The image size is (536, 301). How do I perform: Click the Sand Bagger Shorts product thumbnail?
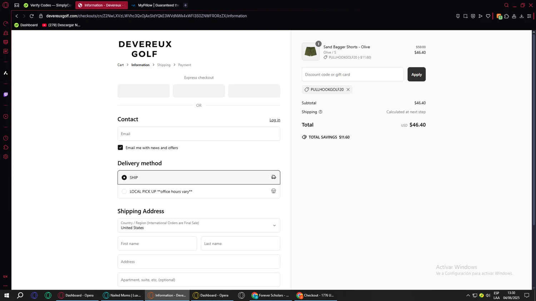tap(311, 52)
